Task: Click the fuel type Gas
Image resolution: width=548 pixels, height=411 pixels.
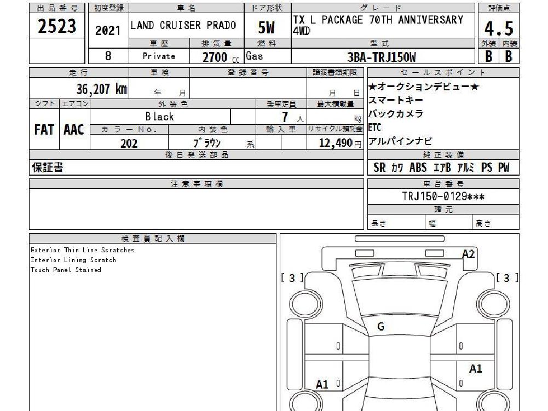Action: click(x=255, y=56)
